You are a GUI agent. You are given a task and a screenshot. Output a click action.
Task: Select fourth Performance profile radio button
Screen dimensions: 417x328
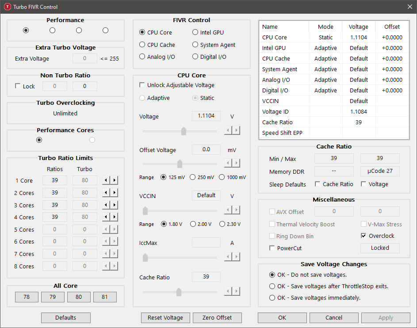point(106,31)
